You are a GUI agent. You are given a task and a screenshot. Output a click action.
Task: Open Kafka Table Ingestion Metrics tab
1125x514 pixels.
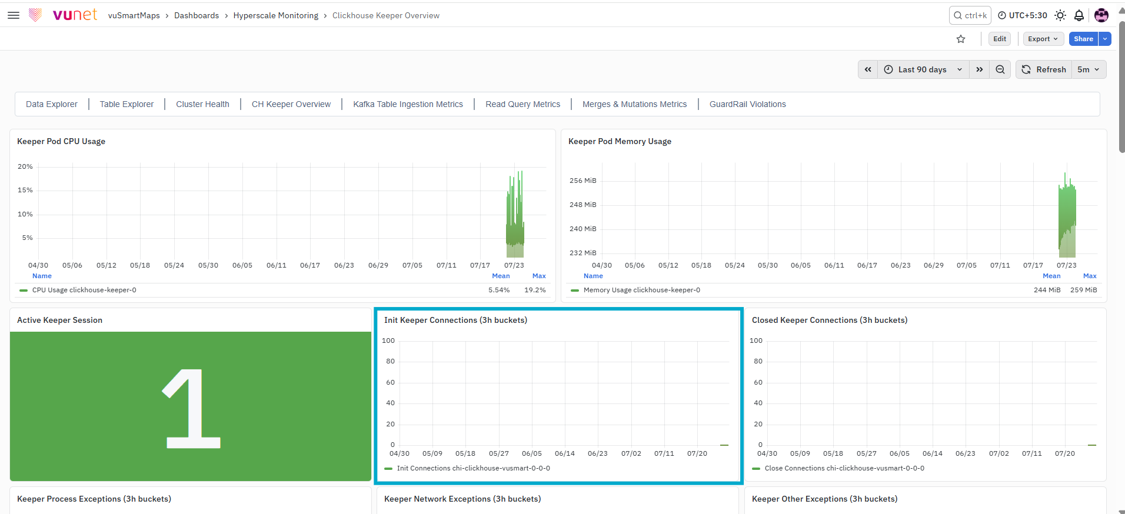point(408,104)
